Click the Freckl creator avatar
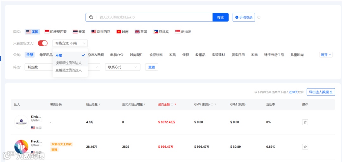This screenshot has height=162, width=342. 21,146
